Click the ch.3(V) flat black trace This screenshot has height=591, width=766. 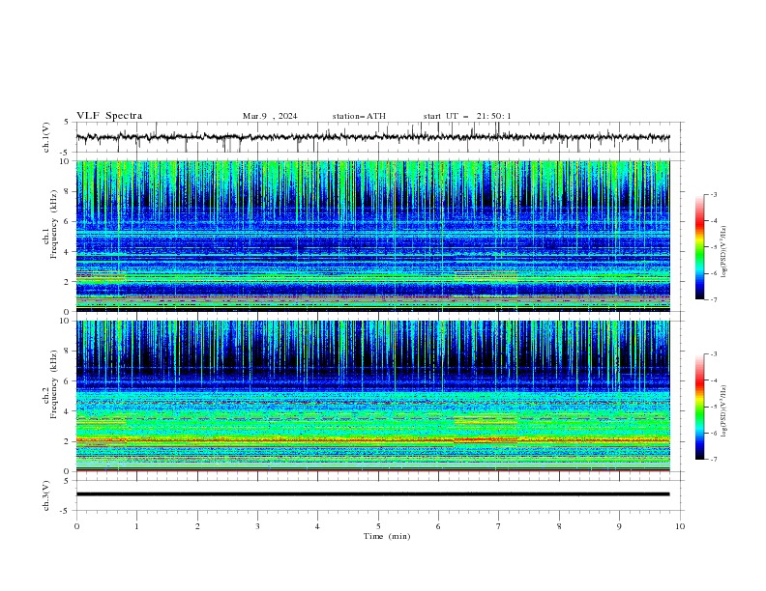click(x=372, y=494)
